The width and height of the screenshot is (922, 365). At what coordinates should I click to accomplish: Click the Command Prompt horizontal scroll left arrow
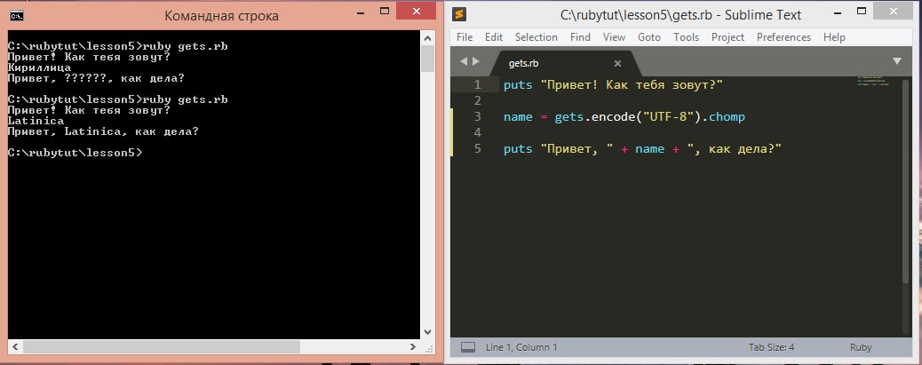[15, 346]
